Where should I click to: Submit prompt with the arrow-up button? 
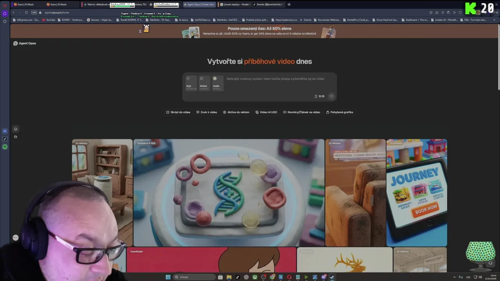coord(331,96)
